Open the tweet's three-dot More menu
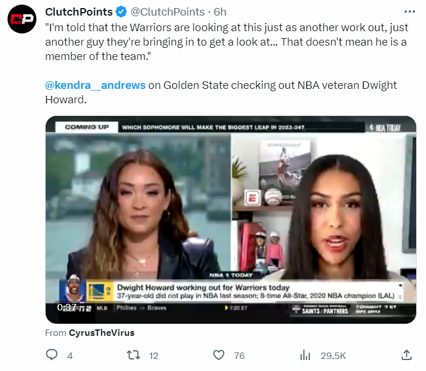426x371 pixels. (x=409, y=12)
